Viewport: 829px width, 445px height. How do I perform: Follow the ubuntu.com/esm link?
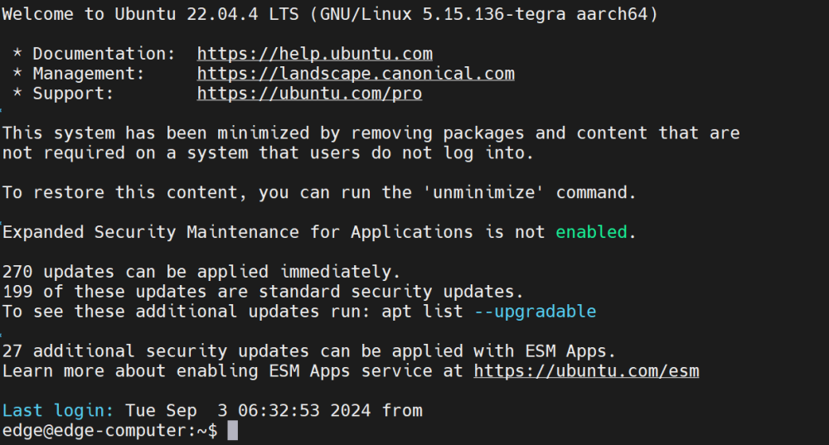[586, 371]
